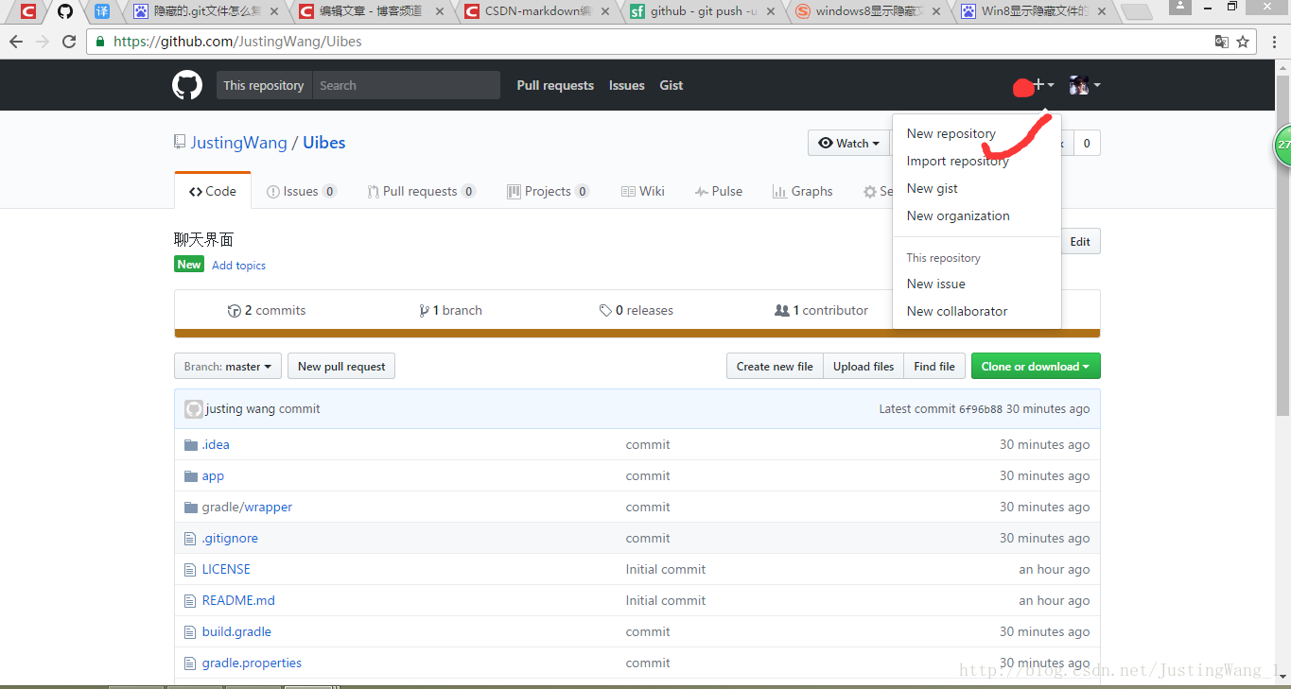Click the Edit description button
The height and width of the screenshot is (689, 1291).
pos(1080,241)
